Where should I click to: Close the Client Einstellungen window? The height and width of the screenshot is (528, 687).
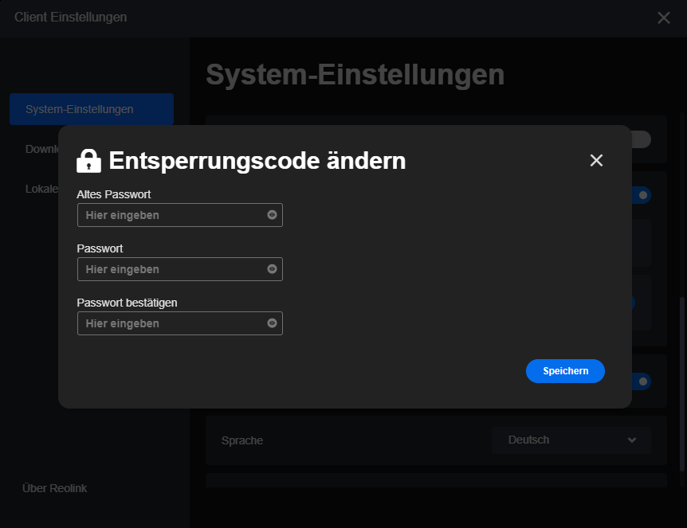click(664, 18)
